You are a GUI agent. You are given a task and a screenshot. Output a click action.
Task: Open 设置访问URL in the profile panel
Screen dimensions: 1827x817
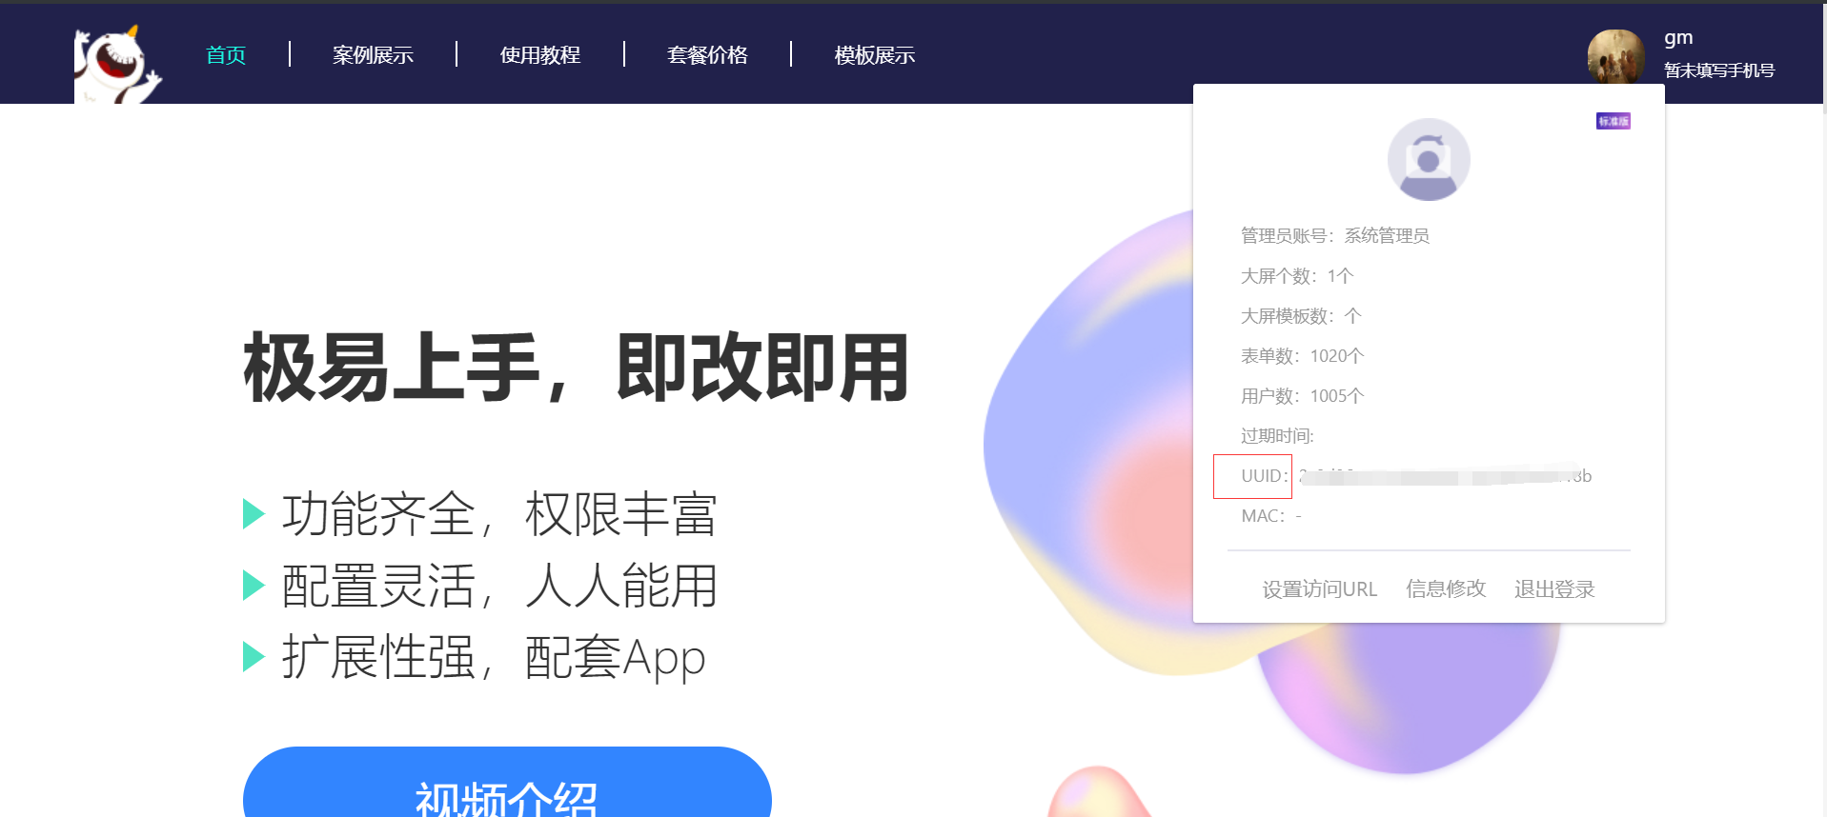click(1320, 589)
